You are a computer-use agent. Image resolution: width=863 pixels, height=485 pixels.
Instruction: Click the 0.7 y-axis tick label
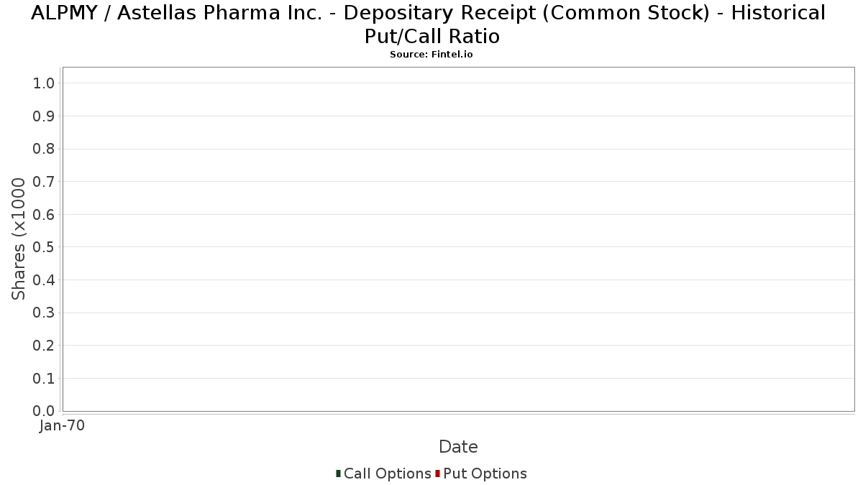[44, 182]
